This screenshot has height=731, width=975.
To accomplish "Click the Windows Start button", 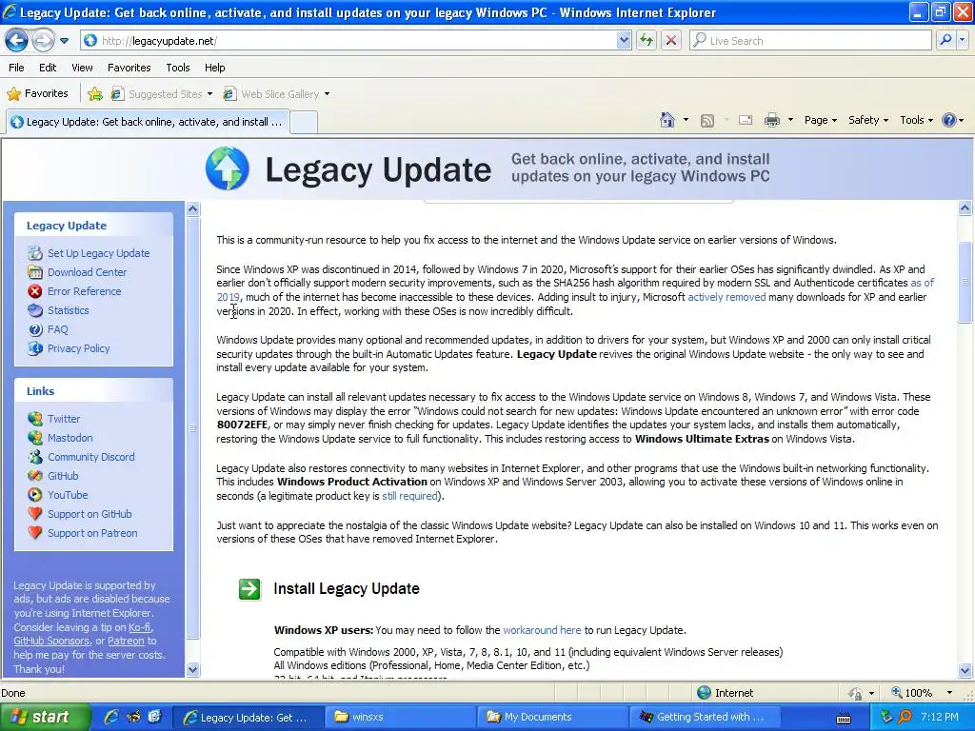I will [45, 717].
